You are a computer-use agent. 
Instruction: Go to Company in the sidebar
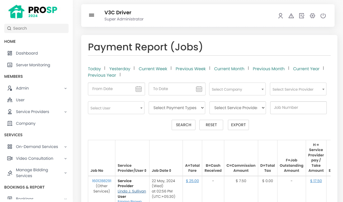click(26, 123)
